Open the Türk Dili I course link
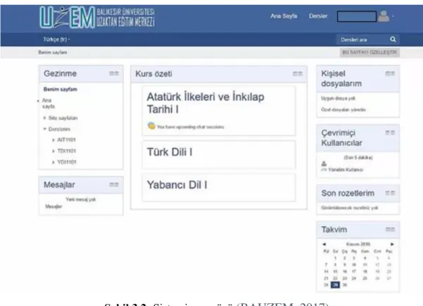The height and width of the screenshot is (306, 423). click(x=170, y=152)
